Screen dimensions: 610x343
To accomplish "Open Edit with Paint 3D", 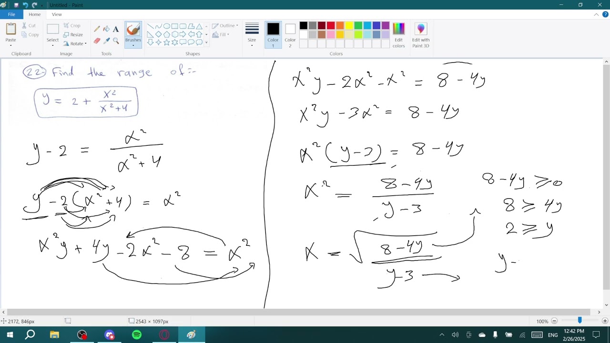I will [421, 35].
